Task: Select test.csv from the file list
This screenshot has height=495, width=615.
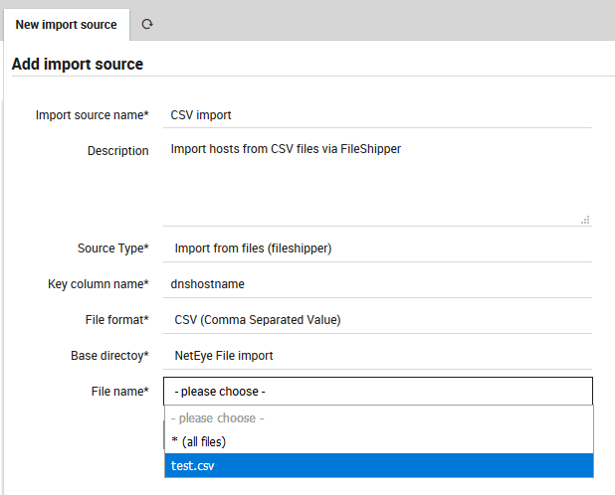Action: pyautogui.click(x=378, y=465)
